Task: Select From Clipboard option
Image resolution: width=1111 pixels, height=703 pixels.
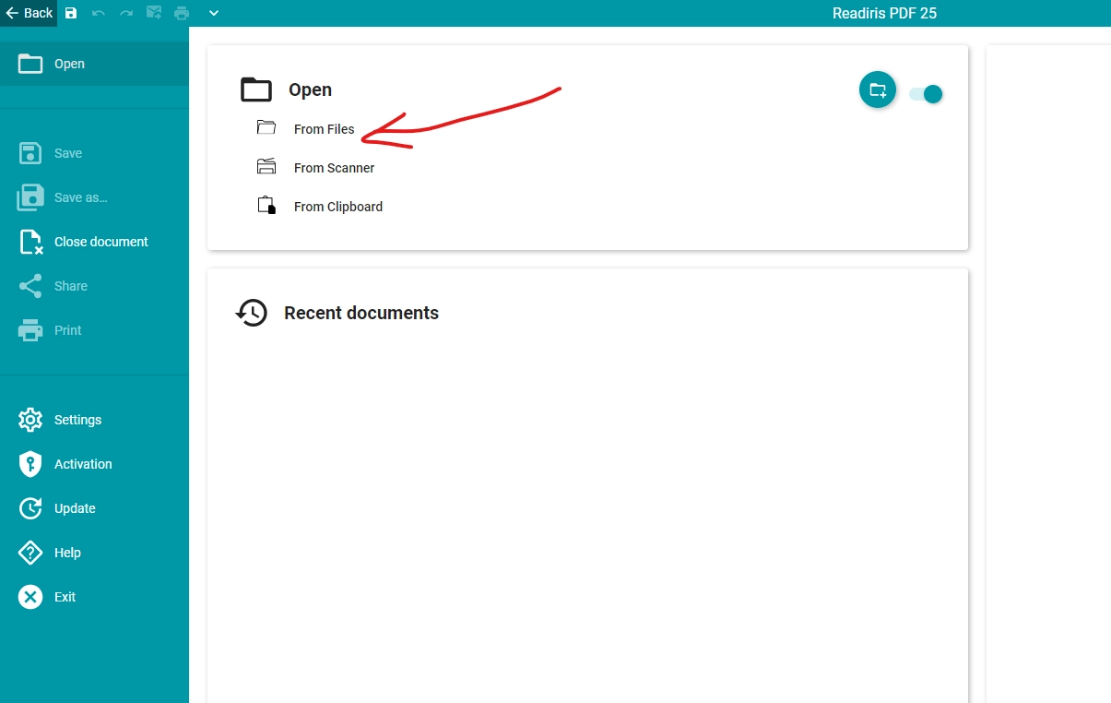Action: (337, 207)
